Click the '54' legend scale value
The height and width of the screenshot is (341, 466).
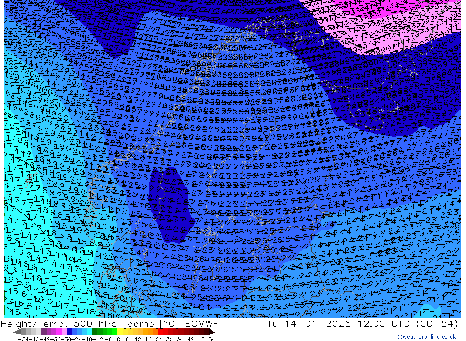(212, 339)
